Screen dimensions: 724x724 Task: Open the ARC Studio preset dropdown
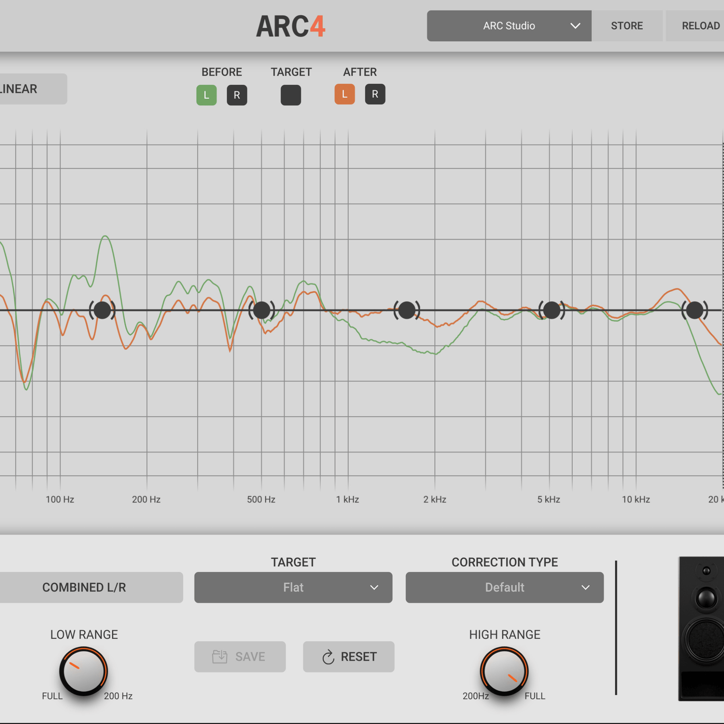click(x=509, y=26)
